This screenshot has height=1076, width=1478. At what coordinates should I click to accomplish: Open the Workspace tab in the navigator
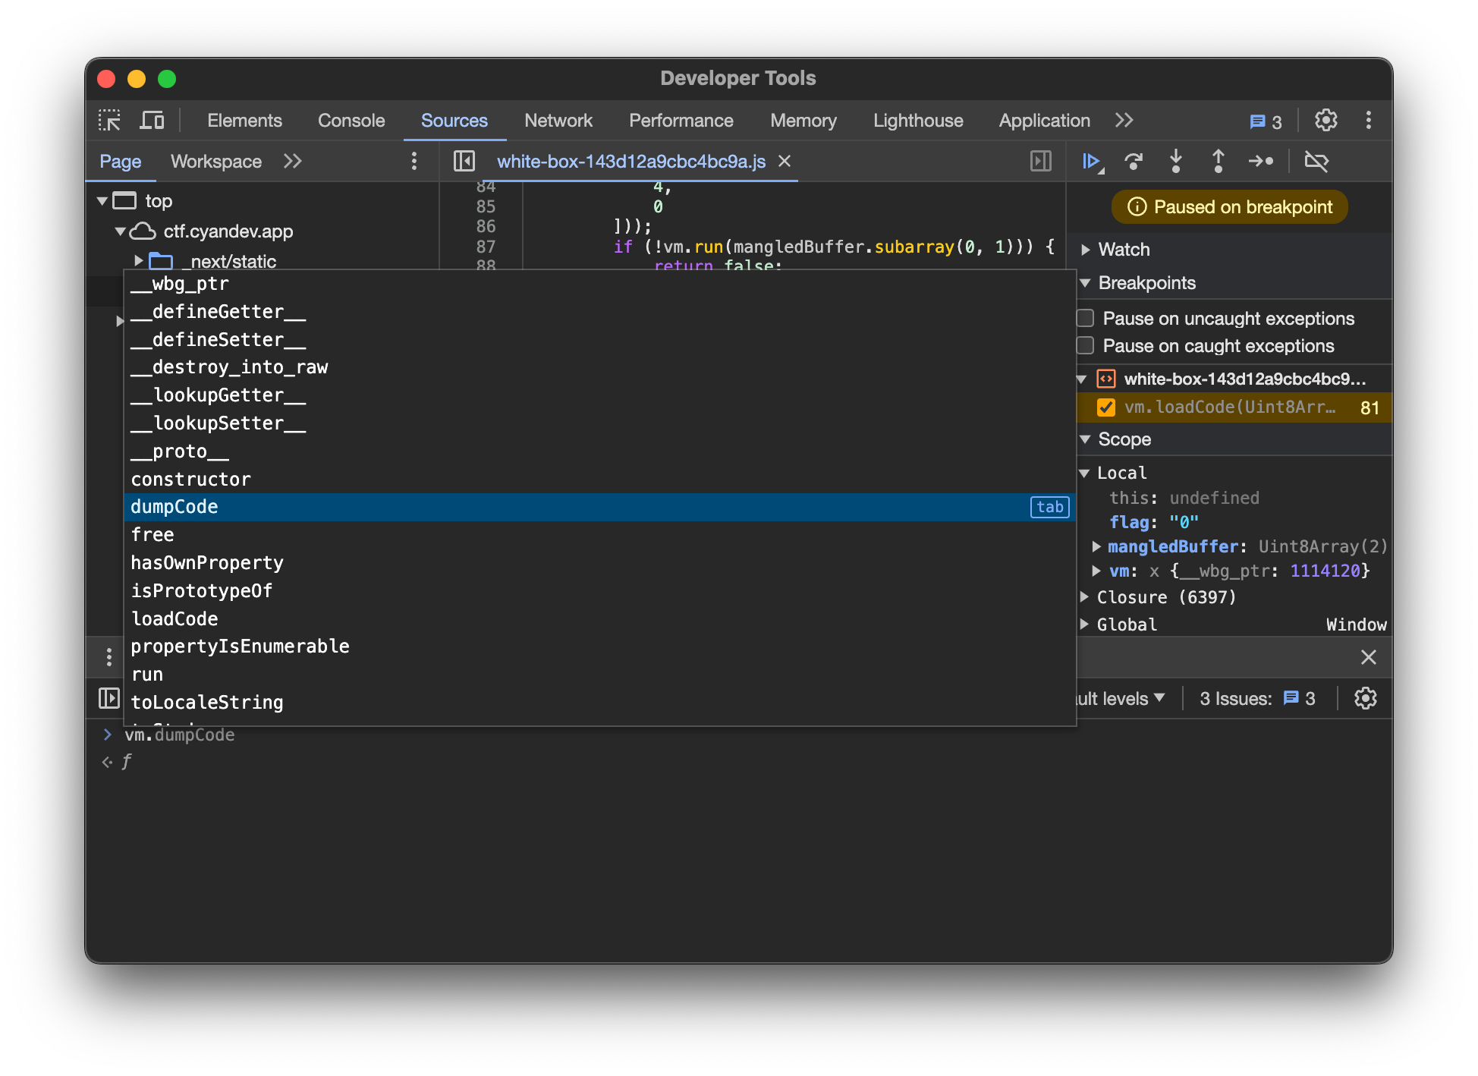click(215, 162)
